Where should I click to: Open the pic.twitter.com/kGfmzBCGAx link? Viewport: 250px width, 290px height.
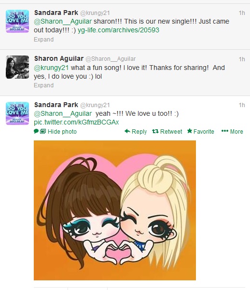pos(76,122)
